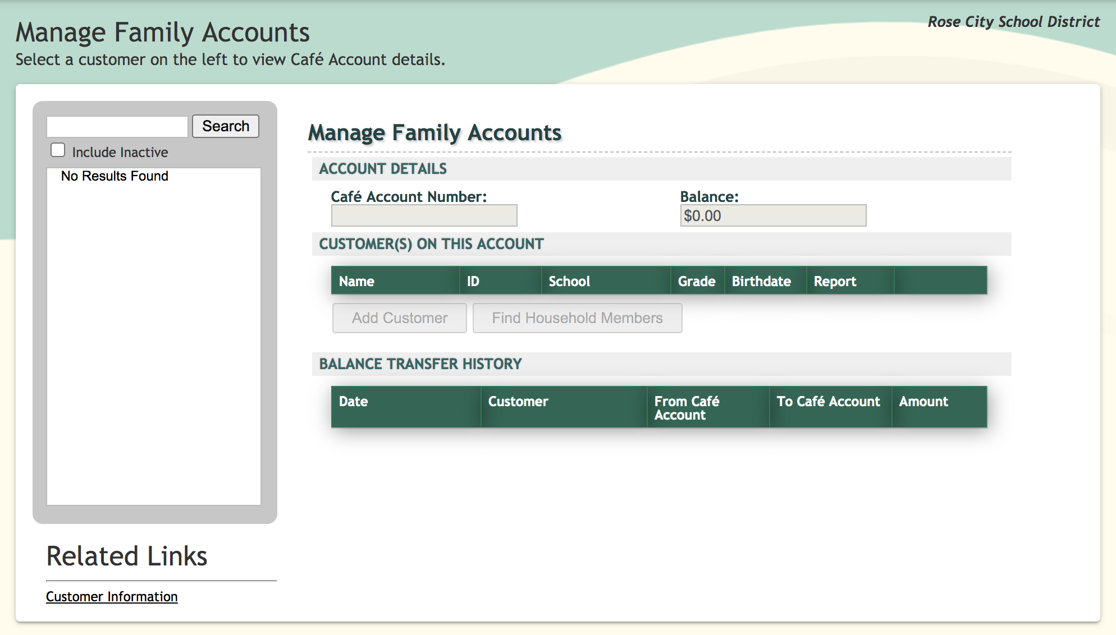Click the Add Customer button
Screen dimensions: 1116x635
pos(399,318)
